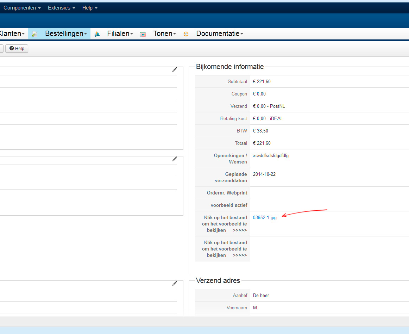Screen dimensions: 409x334
Task: Click the Geplande verzenddatum label
Action: (x=231, y=177)
